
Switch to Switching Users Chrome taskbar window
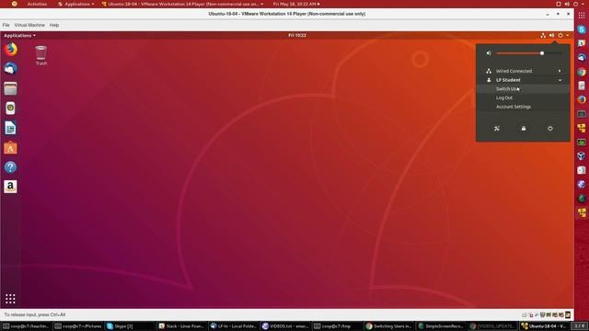[389, 326]
